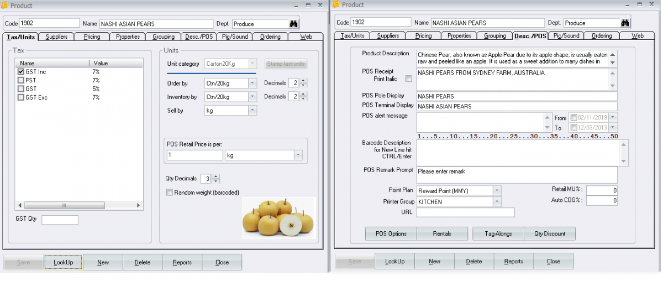Image resolution: width=663 pixels, height=281 pixels.
Task: Open Rentals settings
Action: (442, 233)
